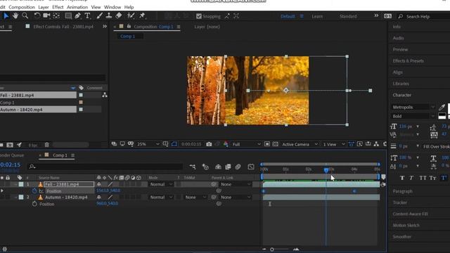Open the 1 View layout dropdown
Image resolution: width=450 pixels, height=253 pixels.
[x=334, y=144]
